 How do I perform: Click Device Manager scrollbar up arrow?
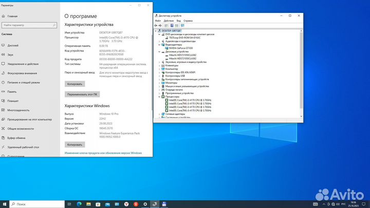point(301,31)
